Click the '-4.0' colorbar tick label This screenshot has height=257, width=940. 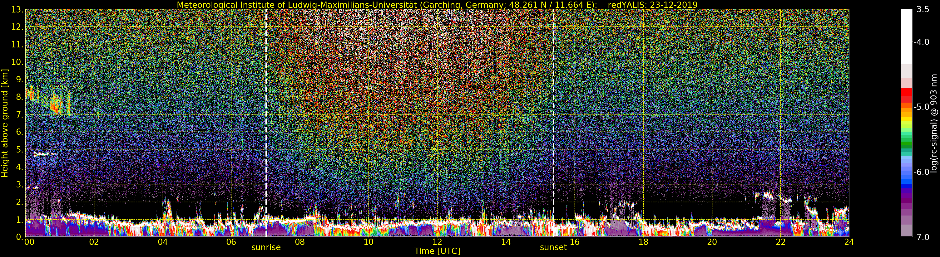click(921, 42)
